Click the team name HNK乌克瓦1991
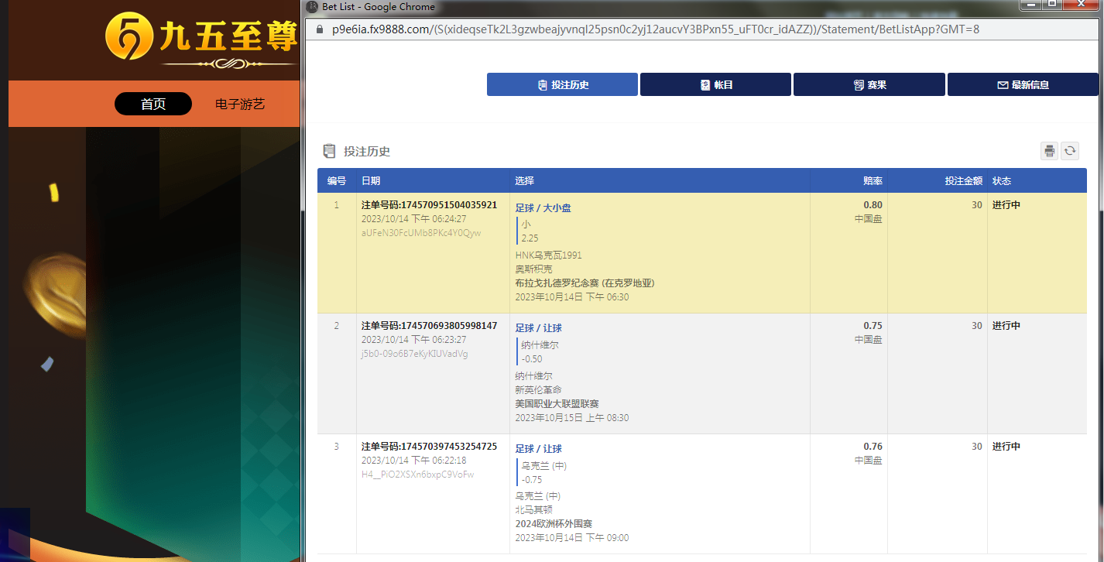This screenshot has height=562, width=1104. (x=549, y=255)
